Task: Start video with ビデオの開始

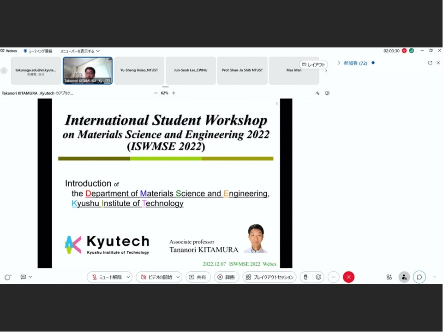Action: (156, 277)
